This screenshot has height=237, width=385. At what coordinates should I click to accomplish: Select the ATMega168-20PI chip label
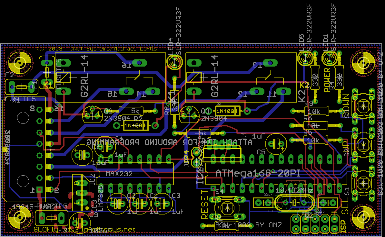[258, 173]
